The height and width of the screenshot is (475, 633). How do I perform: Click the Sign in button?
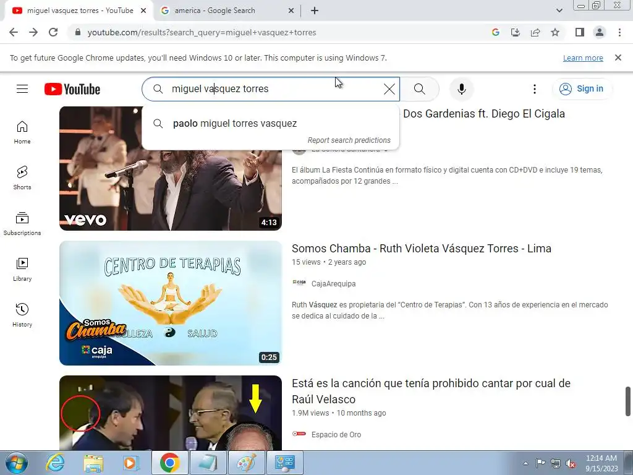pyautogui.click(x=582, y=89)
